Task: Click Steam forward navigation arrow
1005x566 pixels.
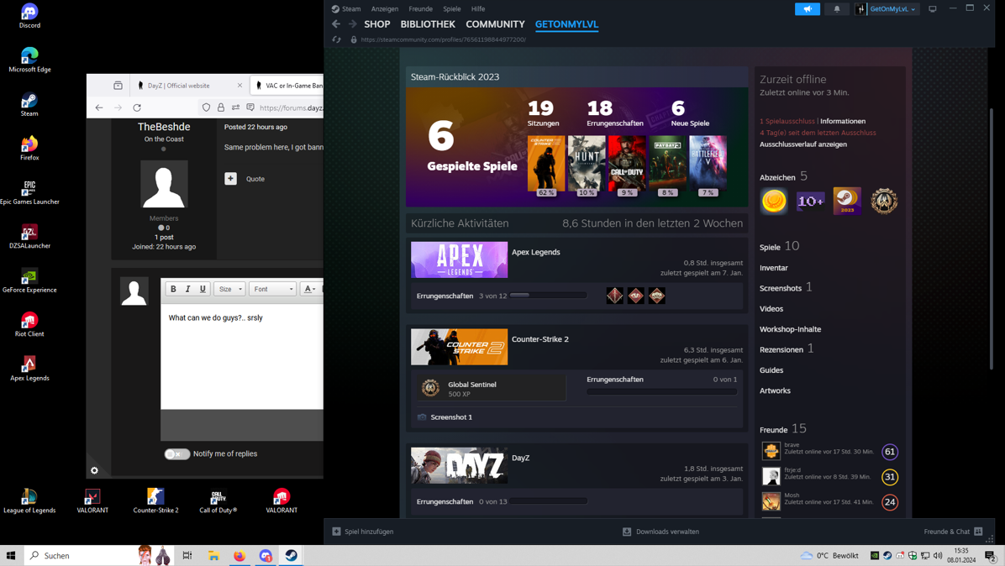Action: pos(353,24)
